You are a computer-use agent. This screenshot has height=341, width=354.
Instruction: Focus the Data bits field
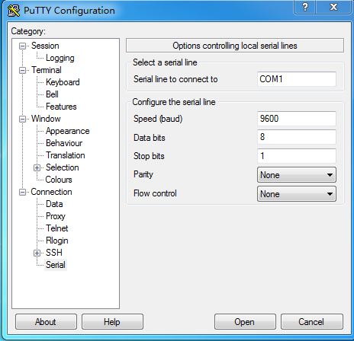coord(297,137)
